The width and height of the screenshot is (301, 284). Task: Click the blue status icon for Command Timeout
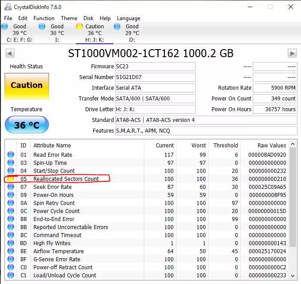click(x=11, y=235)
